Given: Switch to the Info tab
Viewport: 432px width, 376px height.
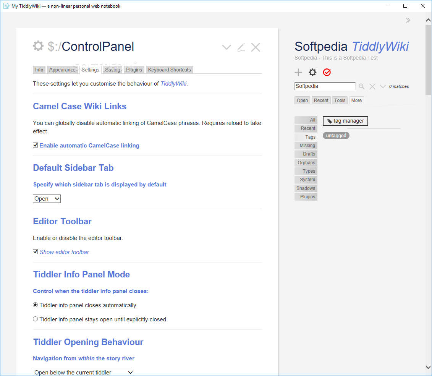Looking at the screenshot, I should click(x=39, y=70).
